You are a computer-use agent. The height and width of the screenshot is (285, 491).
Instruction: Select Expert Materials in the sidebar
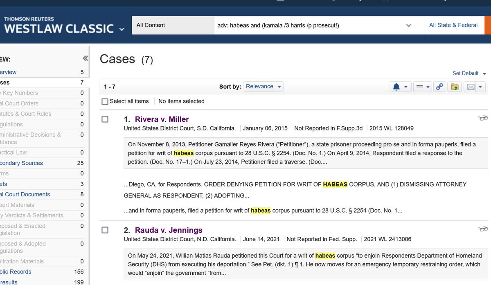17,205
